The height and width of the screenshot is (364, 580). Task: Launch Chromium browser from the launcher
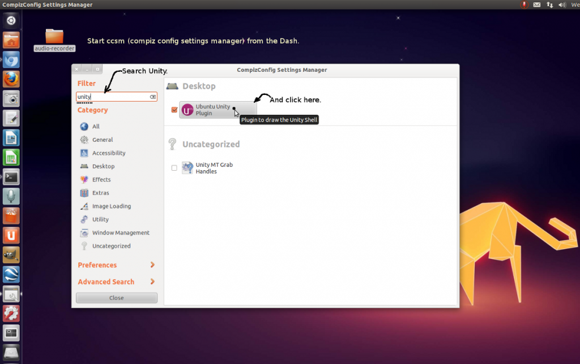pos(11,60)
